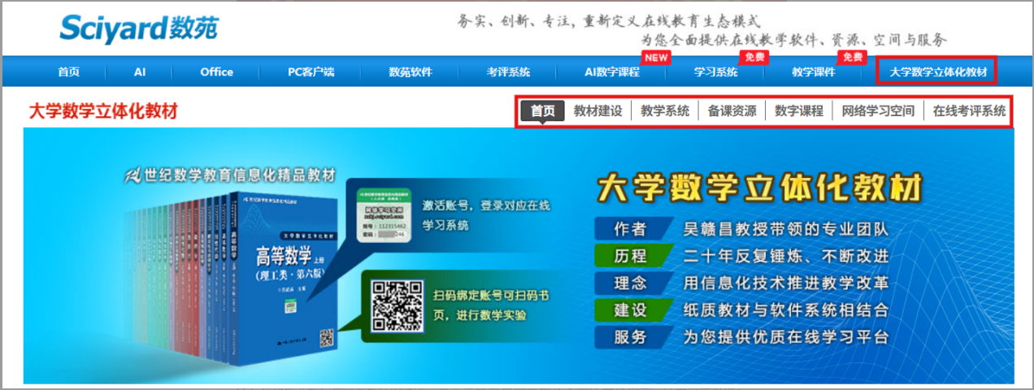Click text 为您提供优质在线学习平台

pyautogui.click(x=786, y=336)
